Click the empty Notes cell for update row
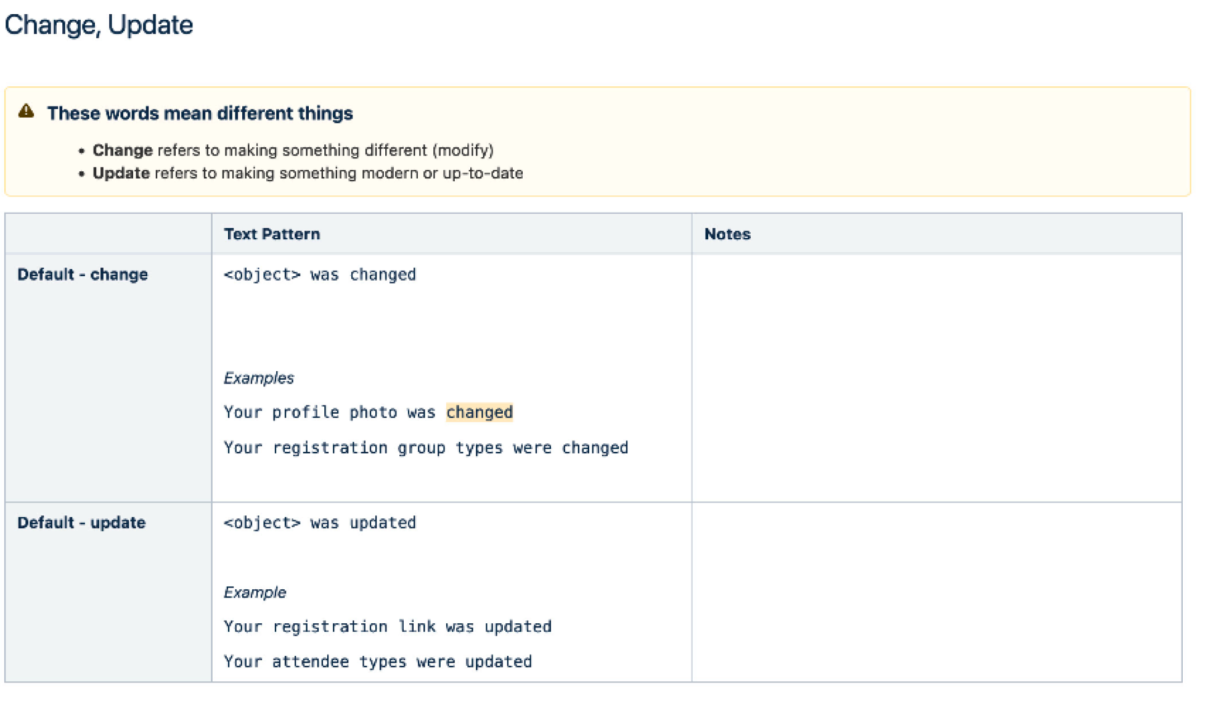Image resolution: width=1221 pixels, height=704 pixels. pos(936,592)
